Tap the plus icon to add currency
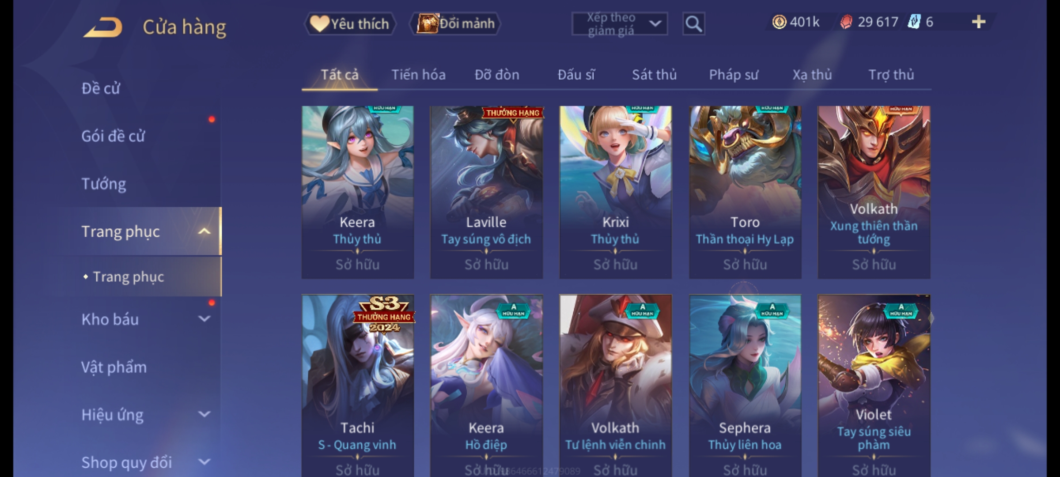Screen dimensions: 1060x477 (979, 22)
